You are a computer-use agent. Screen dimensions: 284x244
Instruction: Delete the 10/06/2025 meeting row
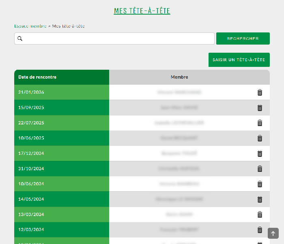pos(260,138)
